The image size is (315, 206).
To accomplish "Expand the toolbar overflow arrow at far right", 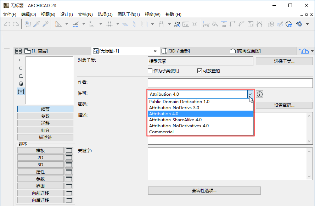I will click(x=307, y=24).
